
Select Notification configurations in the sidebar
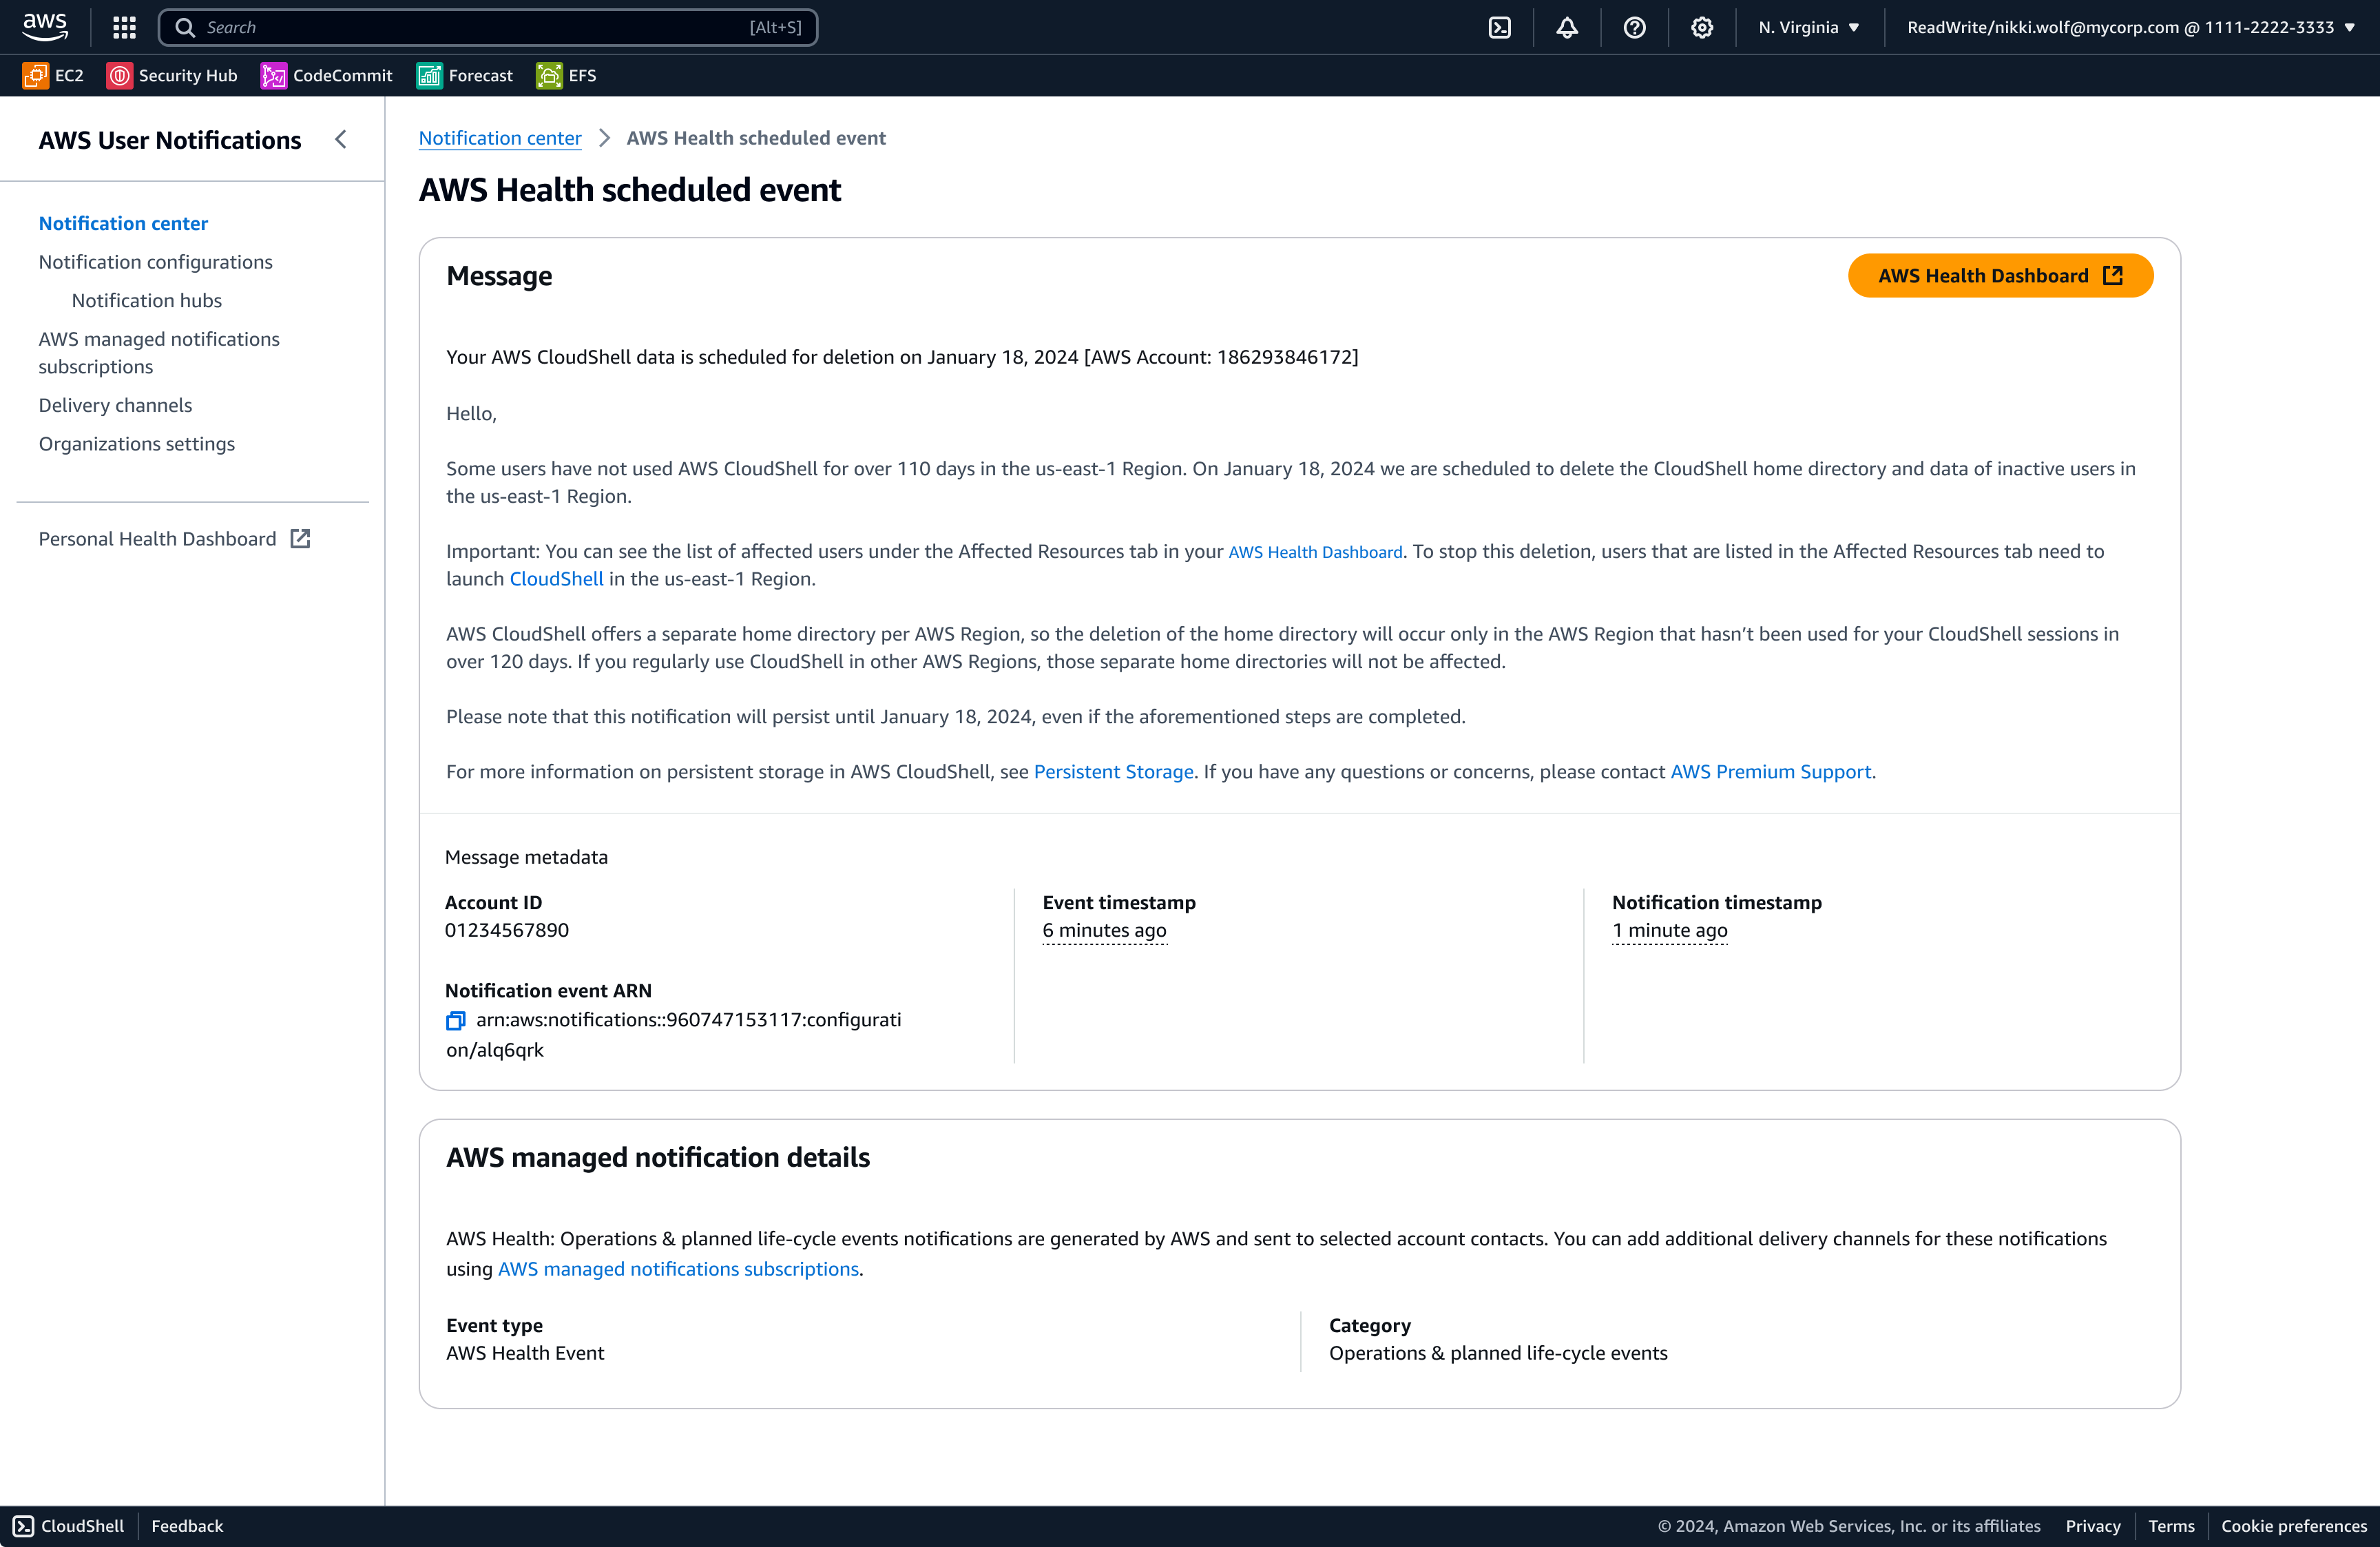pos(156,262)
